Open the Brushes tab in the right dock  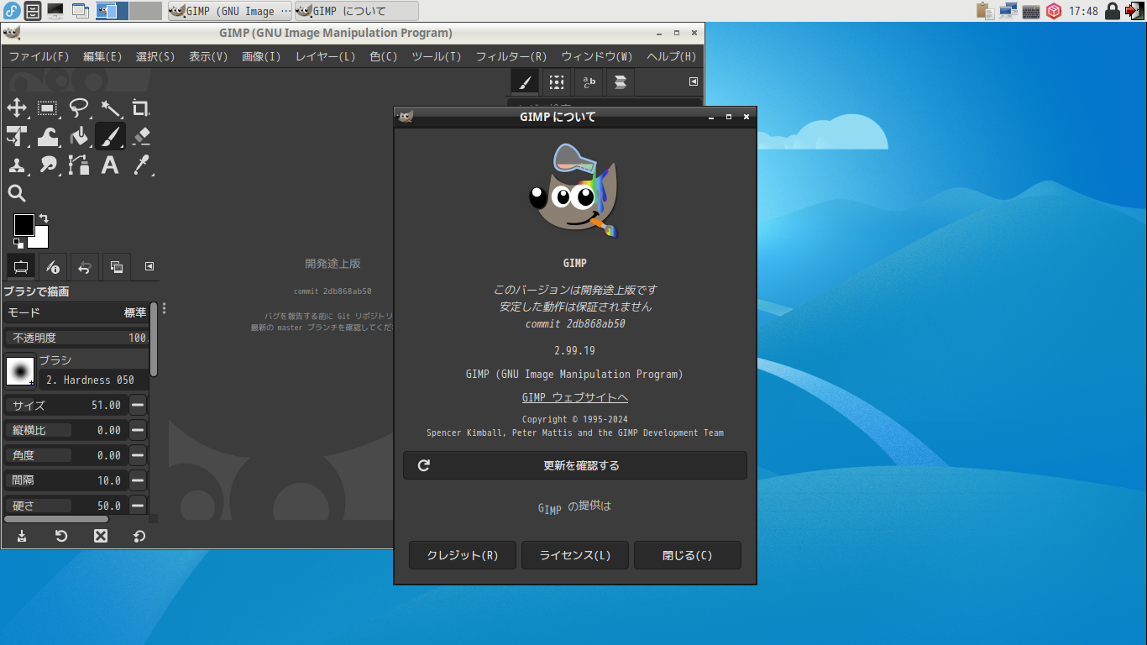tap(525, 81)
